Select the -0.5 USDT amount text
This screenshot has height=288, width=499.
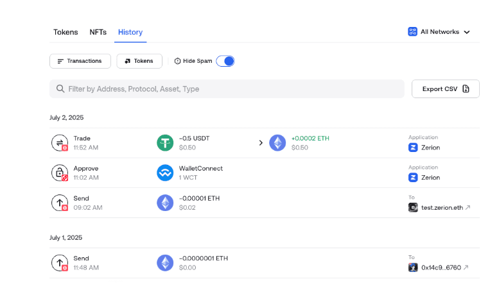pyautogui.click(x=194, y=139)
